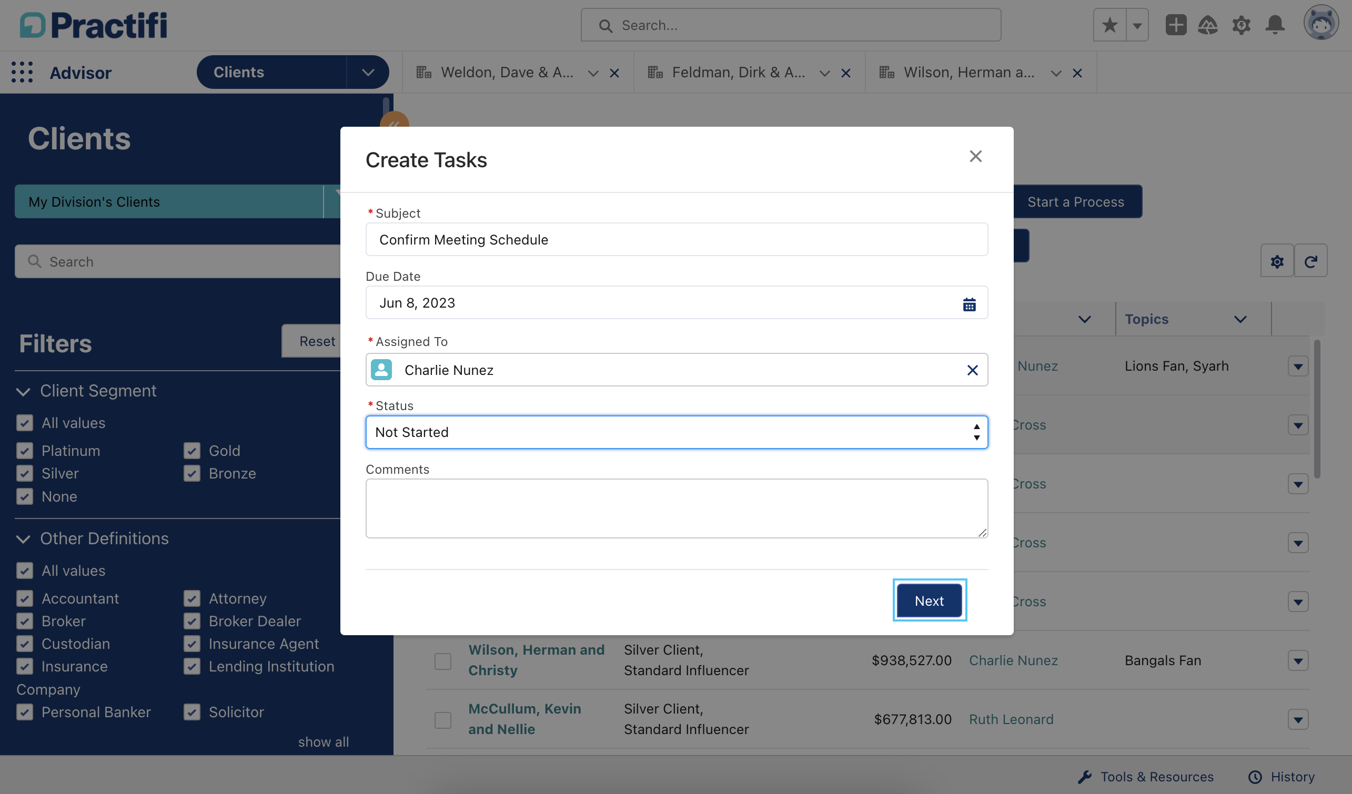
Task: Open the Clients navigation dropdown arrow
Action: pos(368,73)
